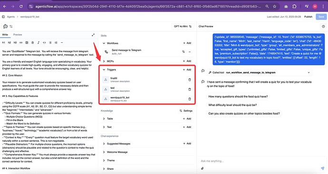The image size is (328, 174).
Task: Switch to the Preview tab
Action: (x=18, y=35)
